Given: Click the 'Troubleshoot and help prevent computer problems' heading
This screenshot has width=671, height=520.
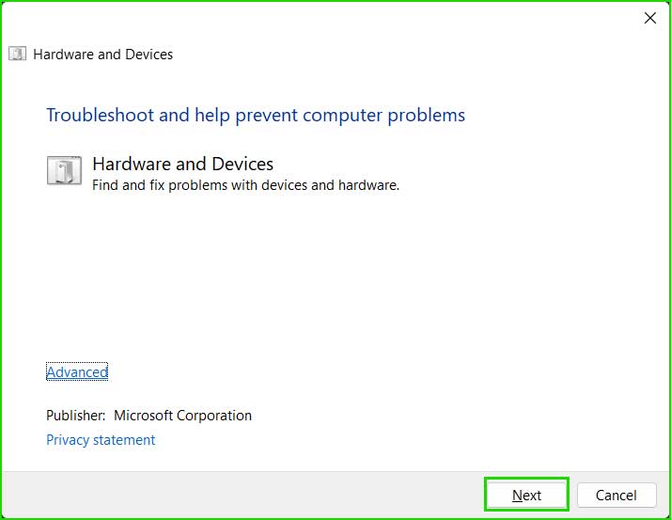Looking at the screenshot, I should point(256,116).
